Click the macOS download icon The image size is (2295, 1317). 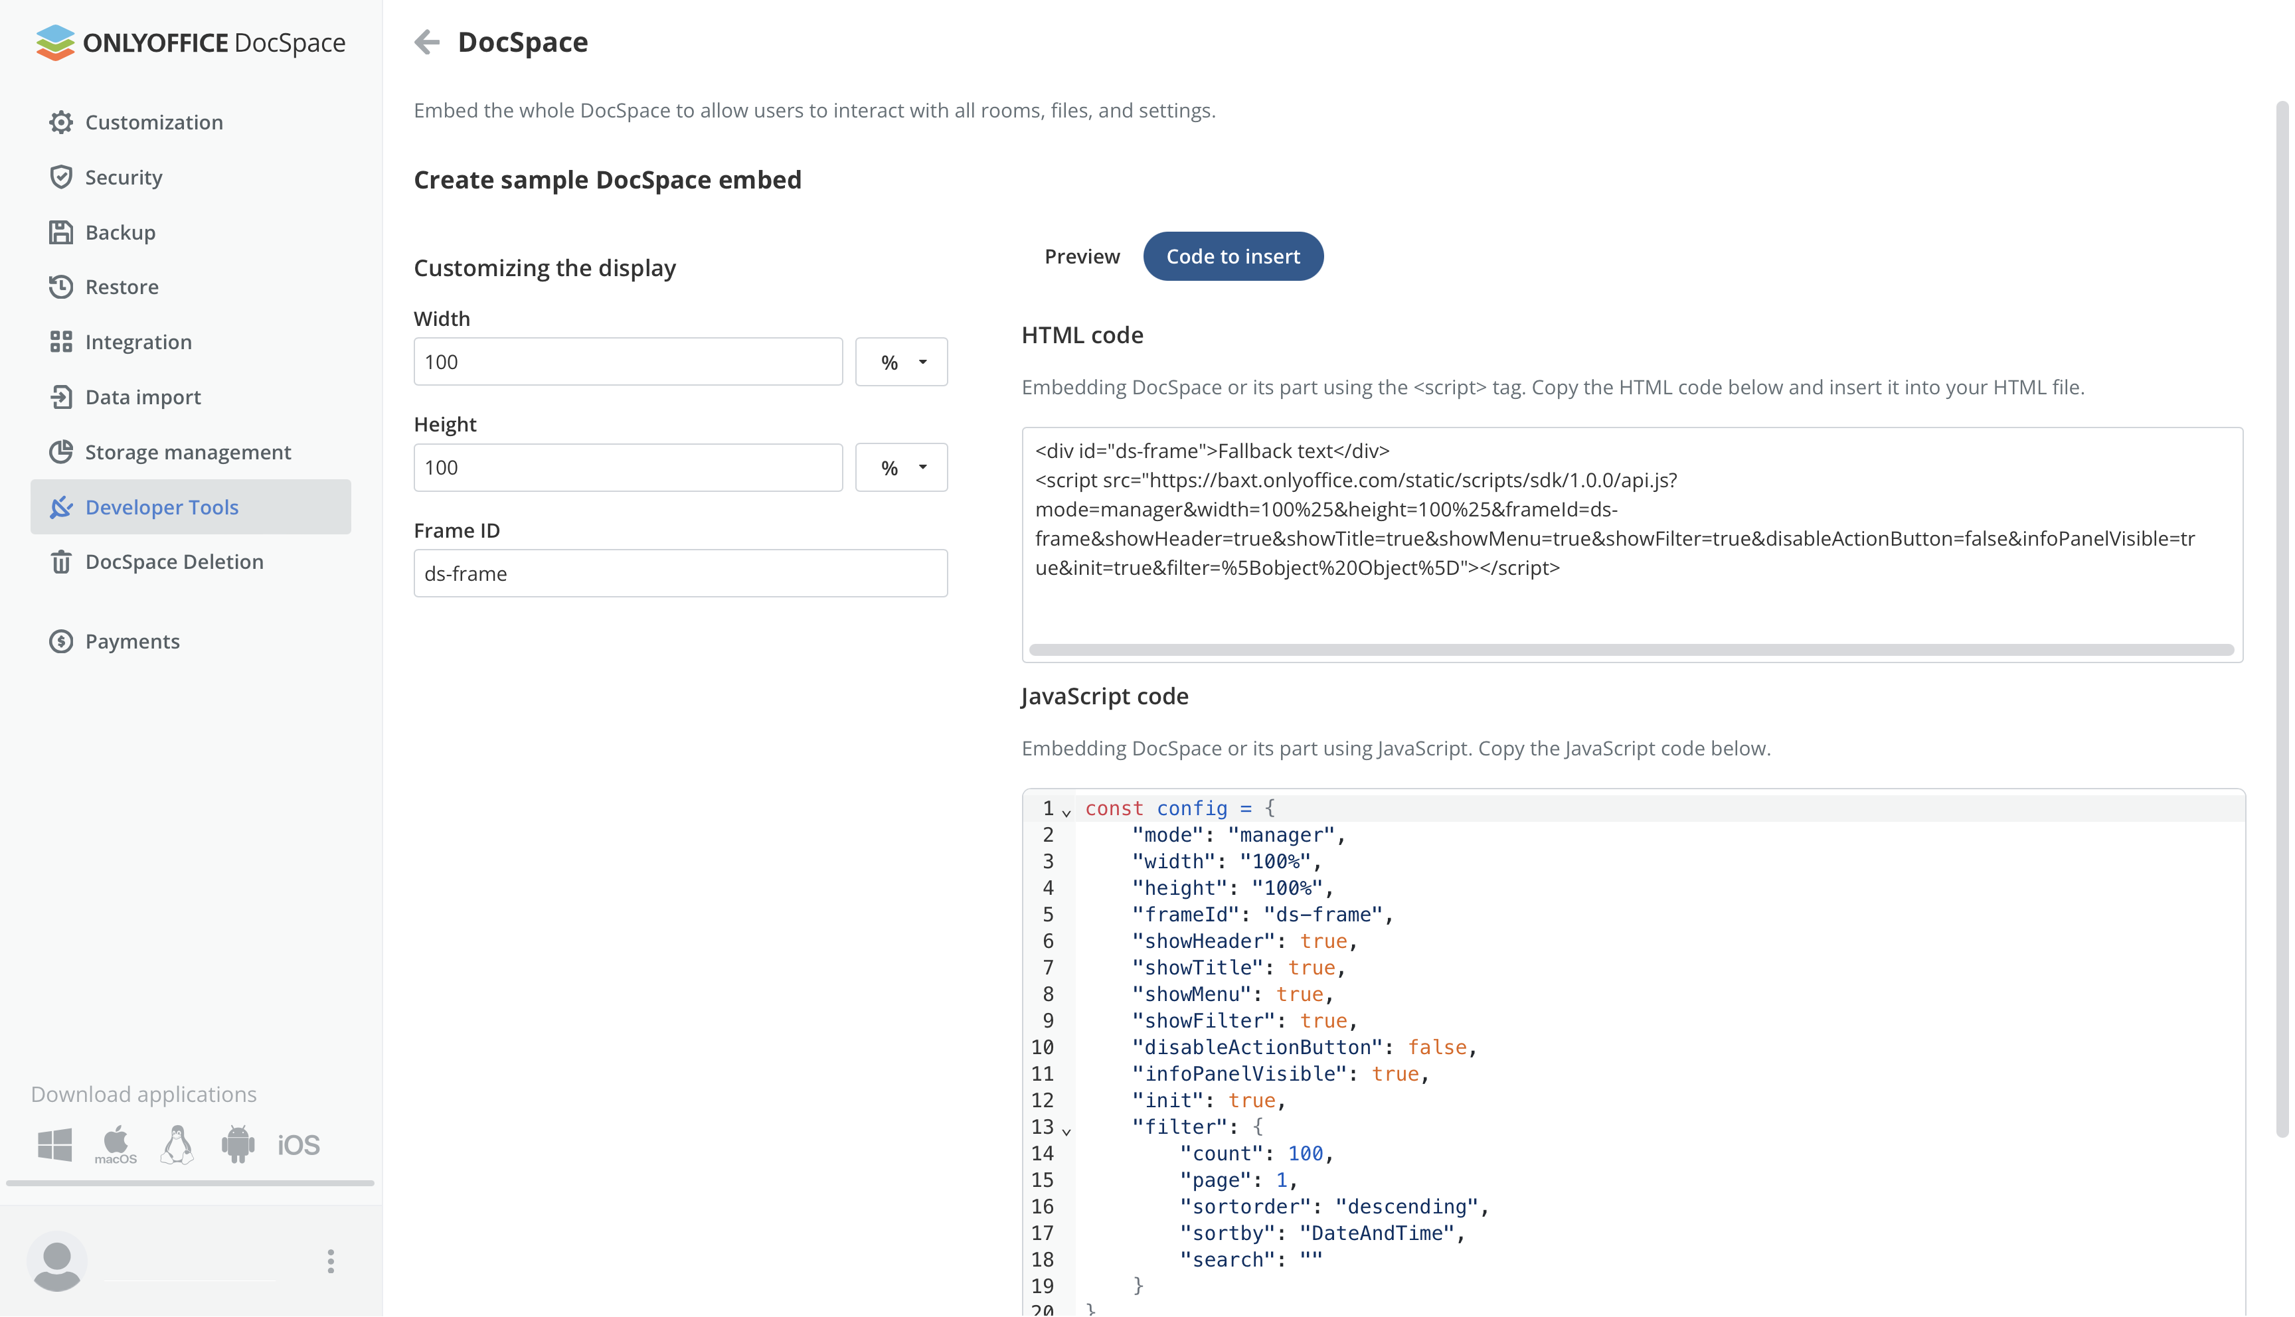pos(116,1145)
